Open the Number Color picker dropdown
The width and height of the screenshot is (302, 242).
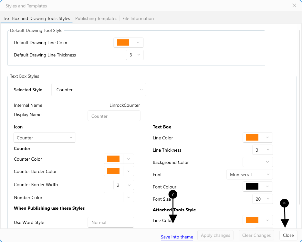click(x=128, y=197)
